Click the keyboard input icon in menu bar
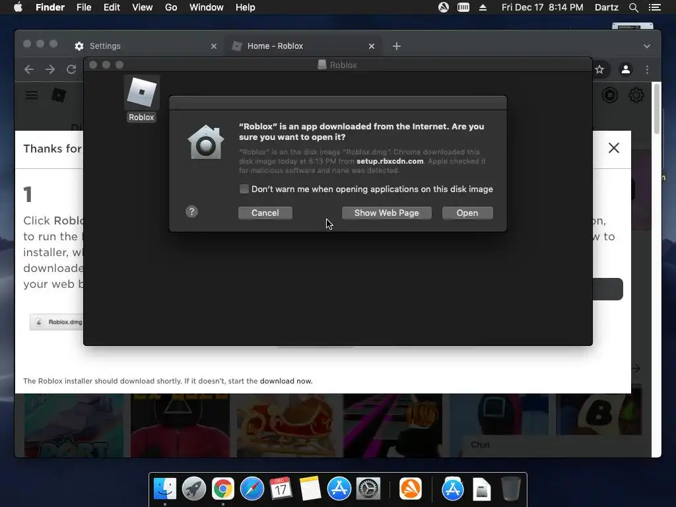Screen dimensions: 676x507 pyautogui.click(x=463, y=7)
